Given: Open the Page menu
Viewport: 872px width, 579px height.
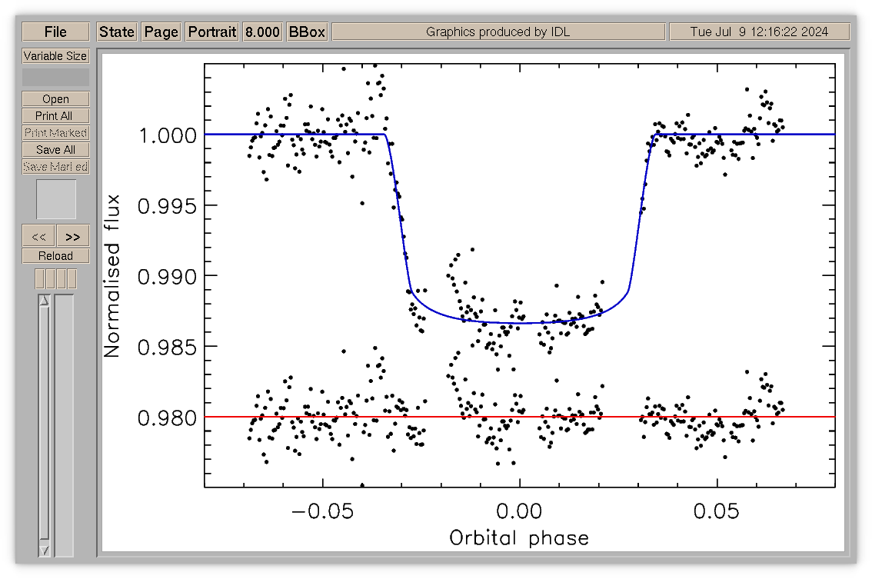Looking at the screenshot, I should tap(161, 32).
